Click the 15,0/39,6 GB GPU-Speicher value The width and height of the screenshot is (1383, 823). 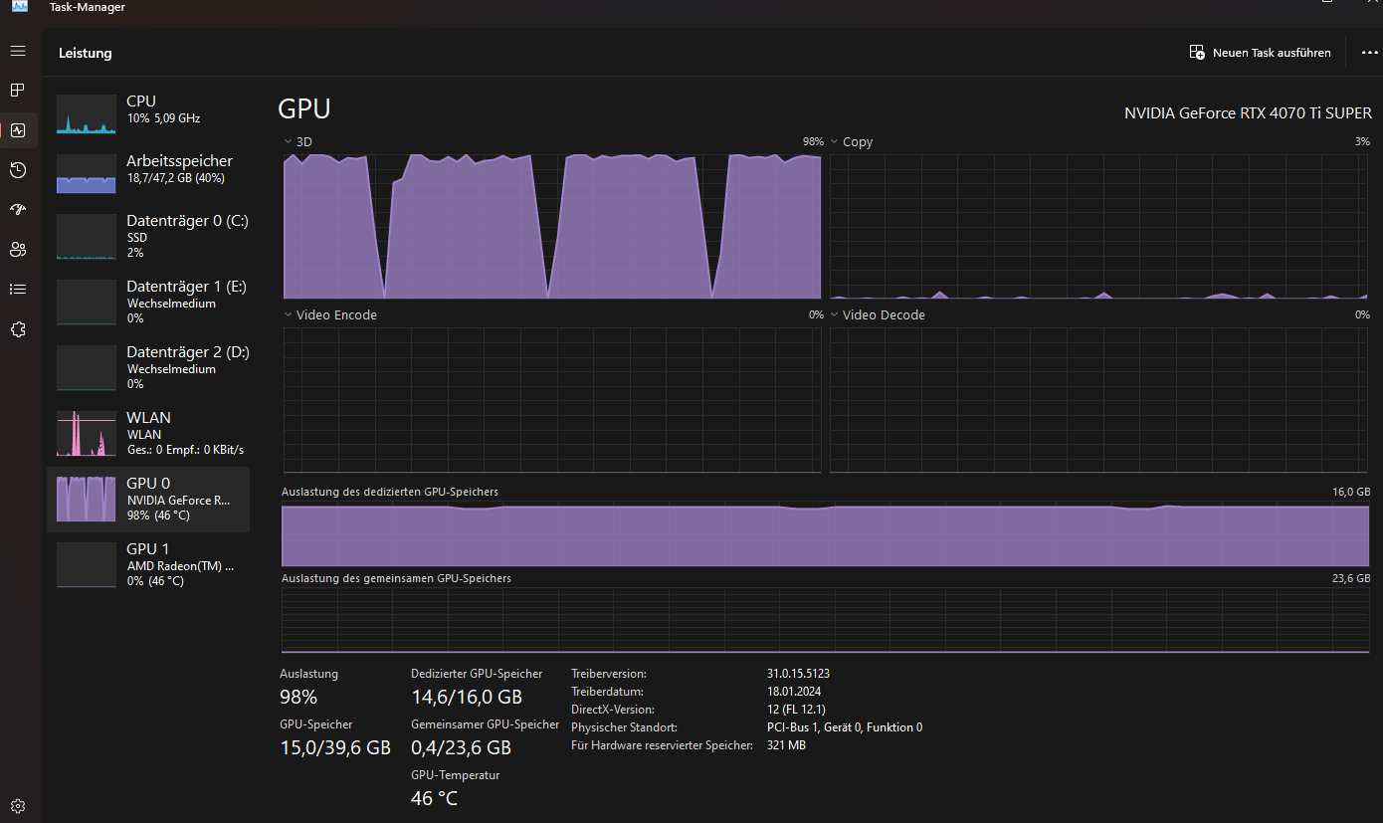click(335, 747)
